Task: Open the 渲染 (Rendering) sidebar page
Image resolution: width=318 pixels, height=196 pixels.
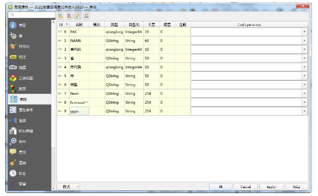Action: (29, 163)
